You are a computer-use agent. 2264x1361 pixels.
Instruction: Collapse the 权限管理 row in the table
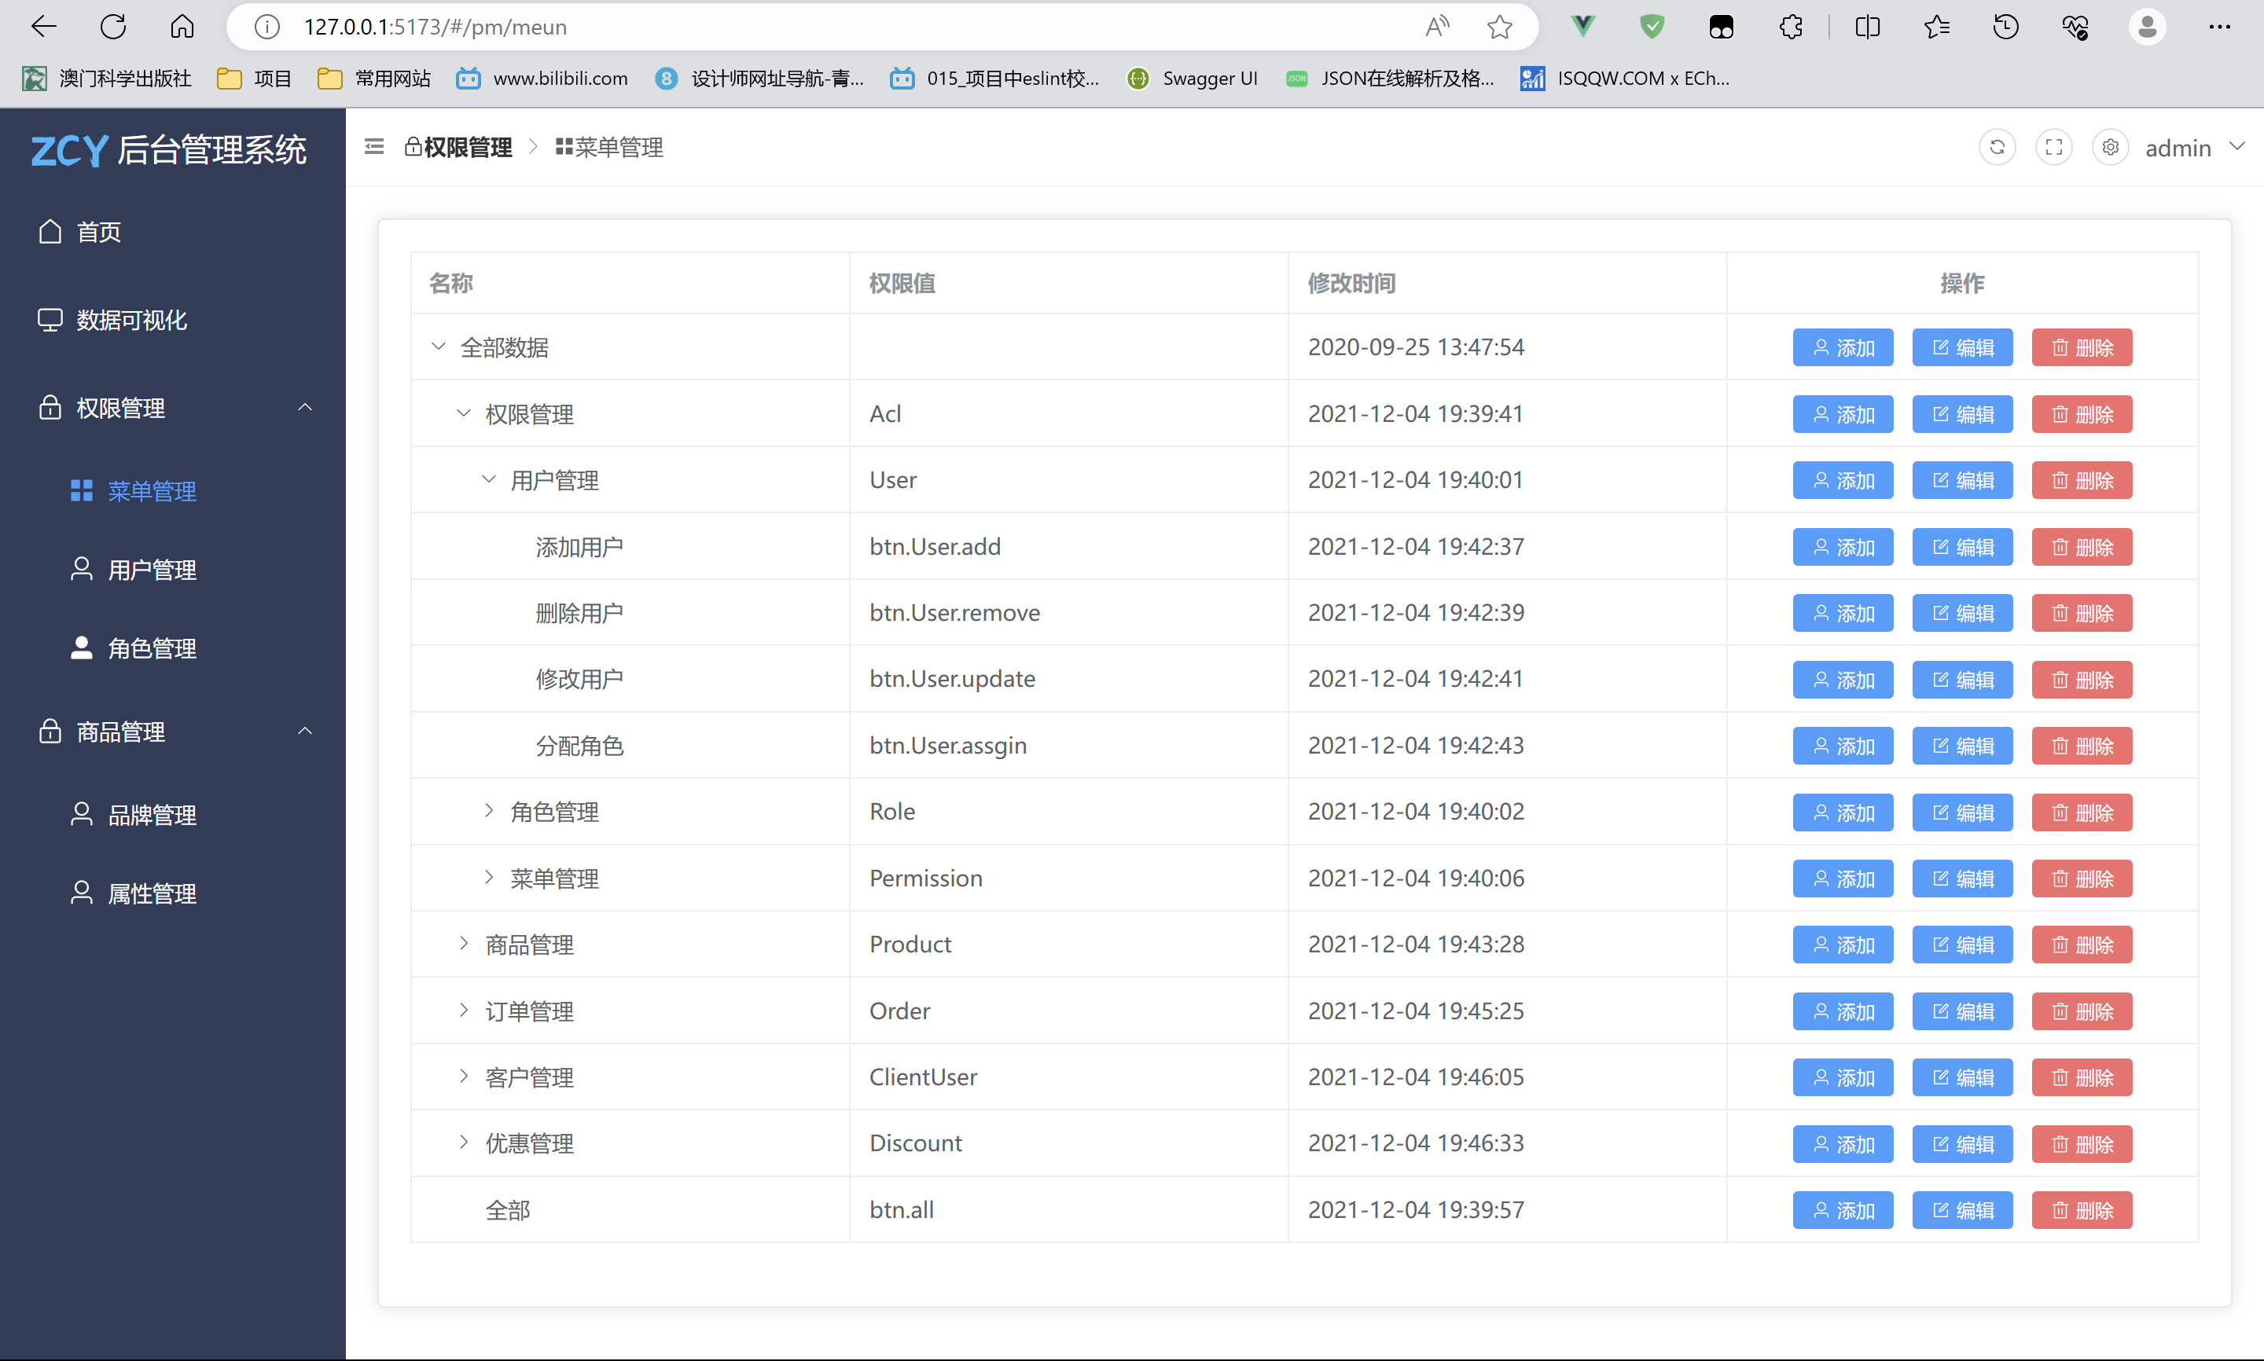pos(463,413)
